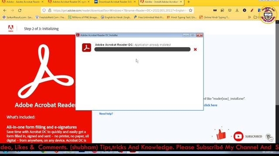Click Acrobat Reader icon in installer
279x156 pixels.
86,48
